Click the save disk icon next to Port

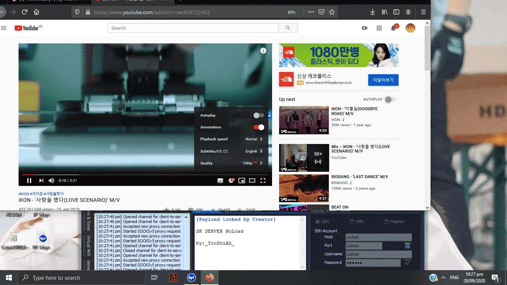coord(407,245)
